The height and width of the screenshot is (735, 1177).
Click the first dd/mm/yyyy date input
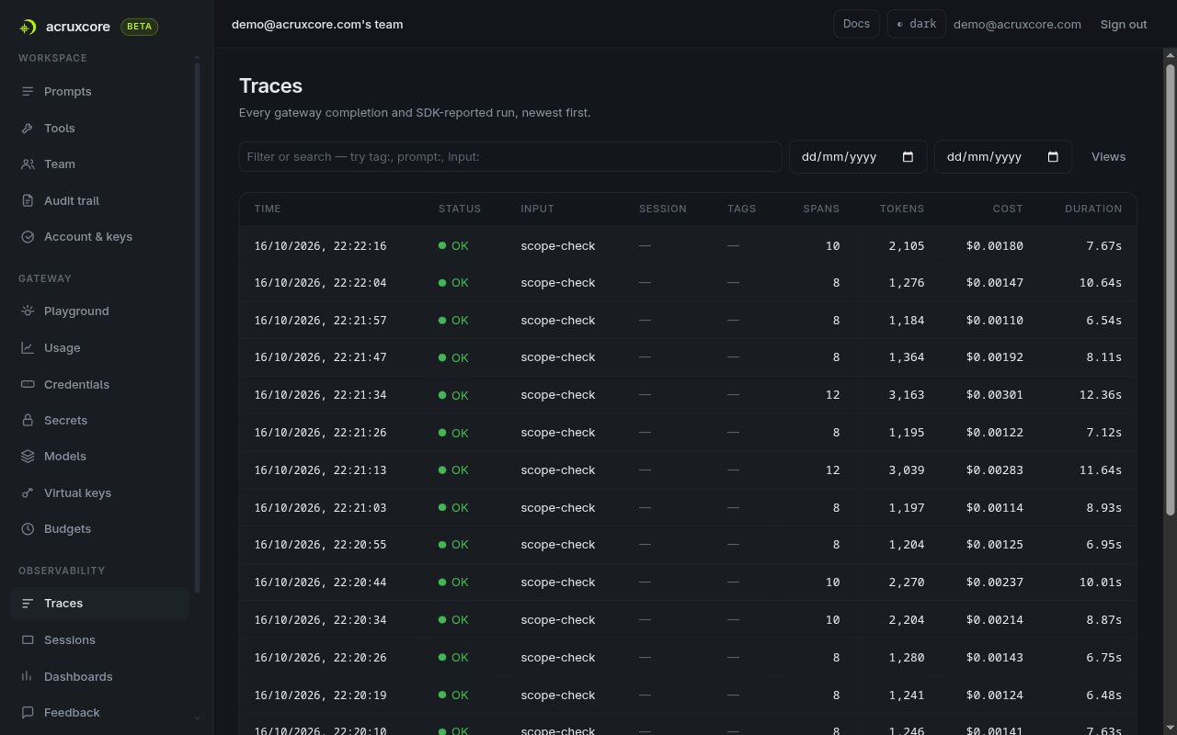point(858,157)
